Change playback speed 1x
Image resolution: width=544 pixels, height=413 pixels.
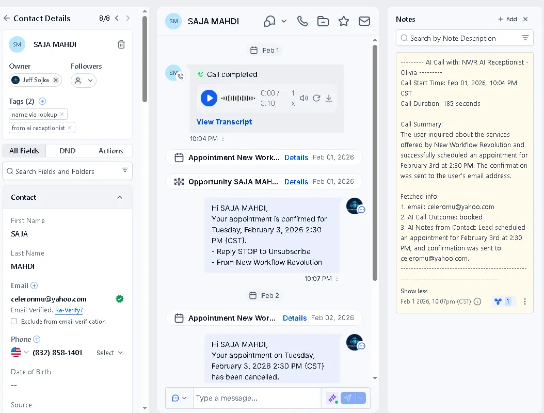tap(293, 98)
